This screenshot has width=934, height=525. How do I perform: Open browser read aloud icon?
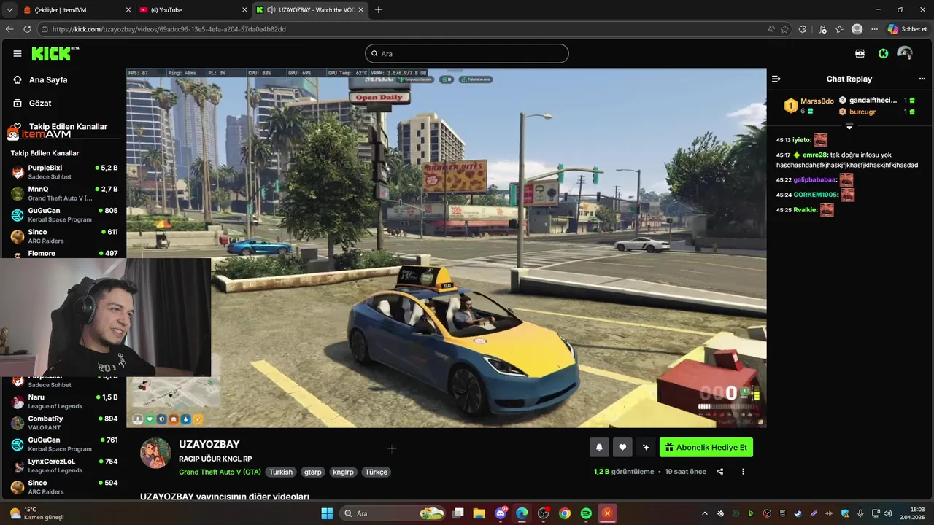771,29
